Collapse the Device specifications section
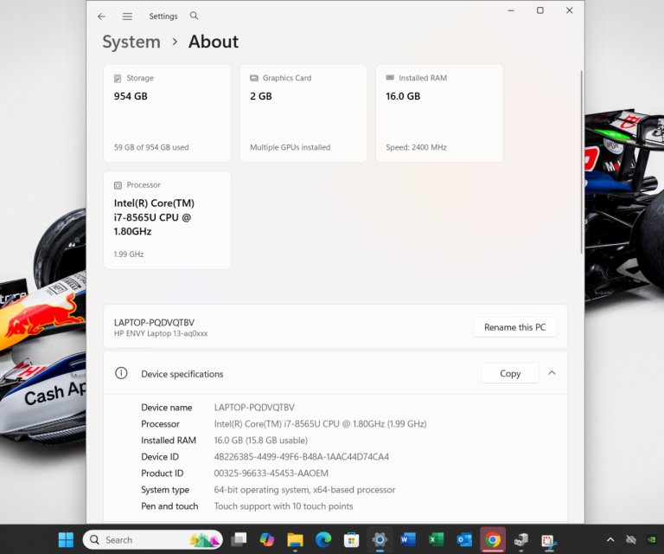Image resolution: width=664 pixels, height=554 pixels. 552,373
